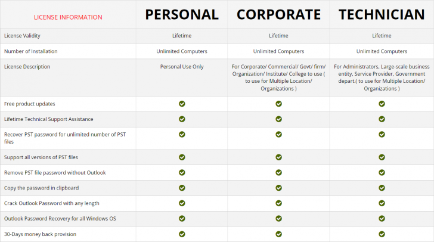Click Corporate checkmark for 30-Days money back
The width and height of the screenshot is (434, 242).
pos(278,234)
